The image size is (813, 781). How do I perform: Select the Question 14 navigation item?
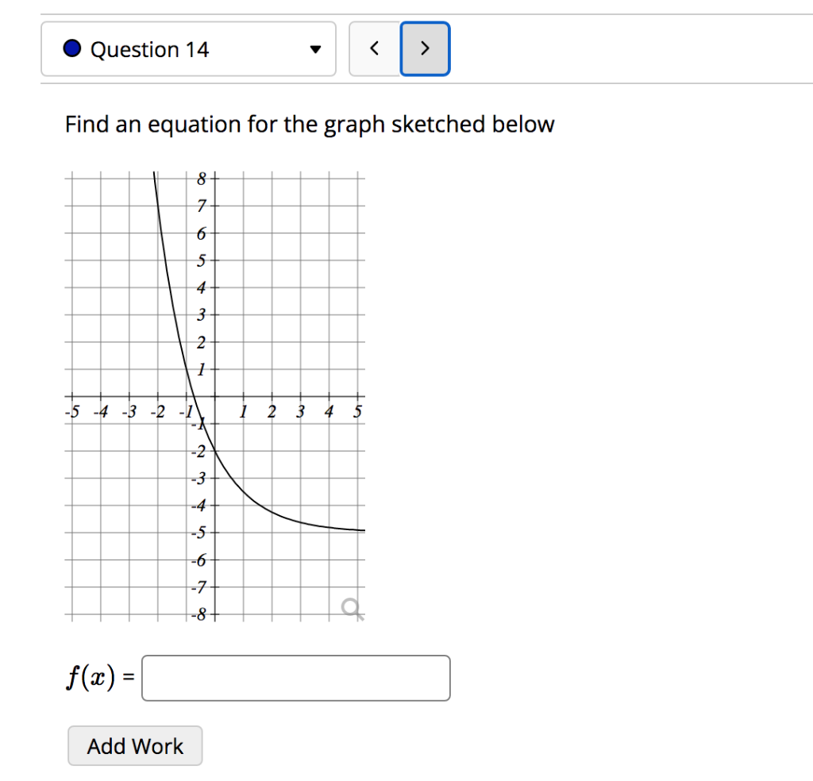149,49
